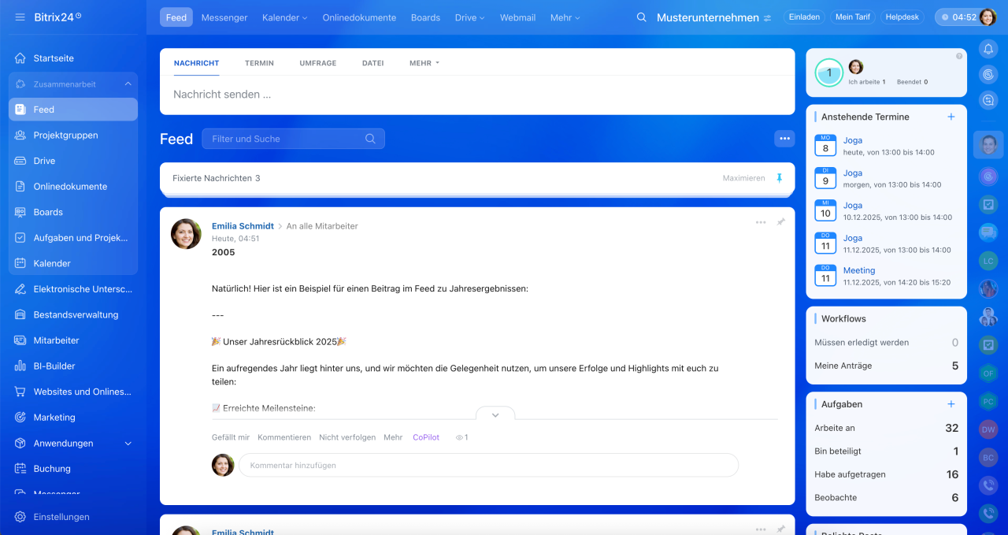This screenshot has width=1008, height=535.
Task: Open Marketing in the left sidebar
Action: coord(54,417)
